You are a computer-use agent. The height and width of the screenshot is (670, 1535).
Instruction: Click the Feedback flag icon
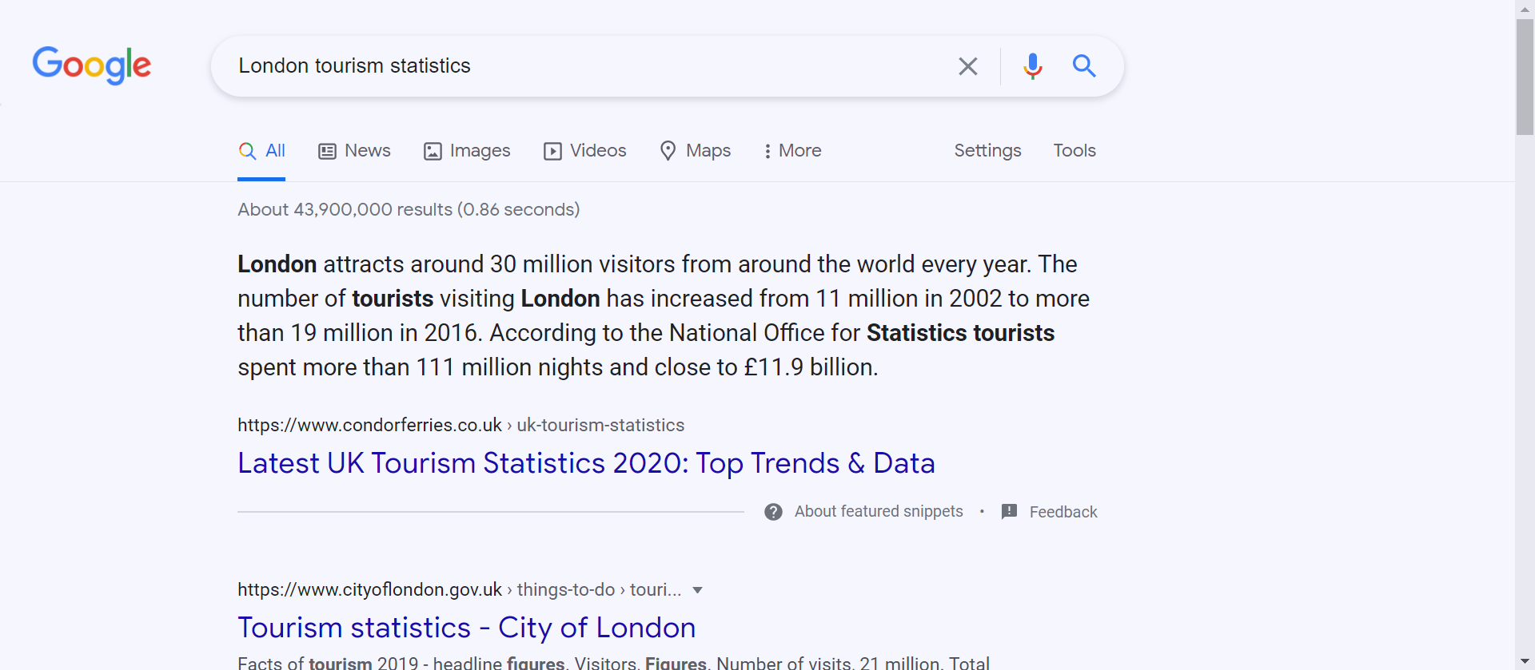pyautogui.click(x=1009, y=512)
